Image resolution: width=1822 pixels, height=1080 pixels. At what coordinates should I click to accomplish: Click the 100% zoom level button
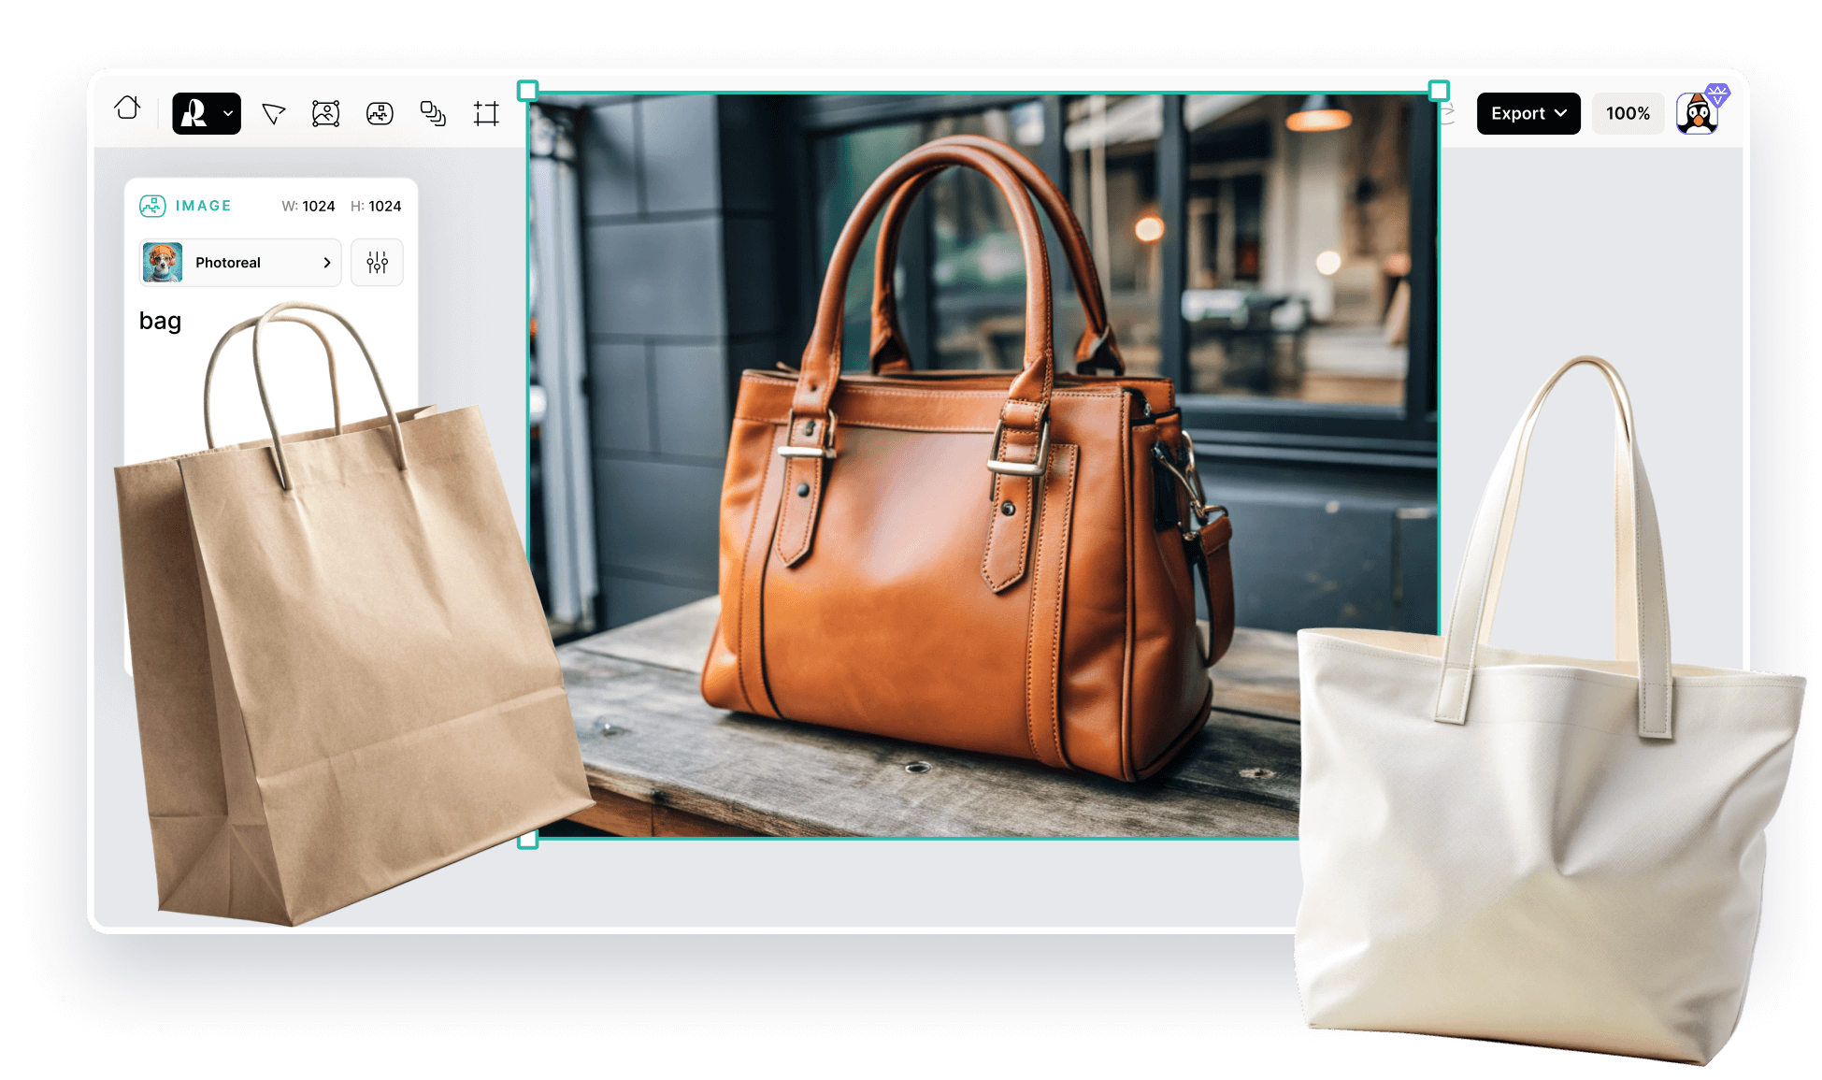click(x=1628, y=114)
